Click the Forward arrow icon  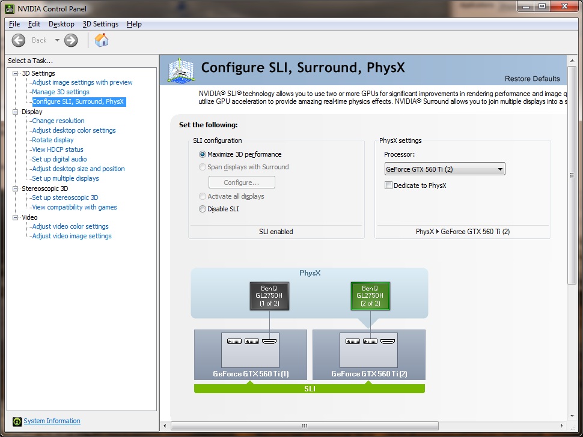click(x=71, y=40)
